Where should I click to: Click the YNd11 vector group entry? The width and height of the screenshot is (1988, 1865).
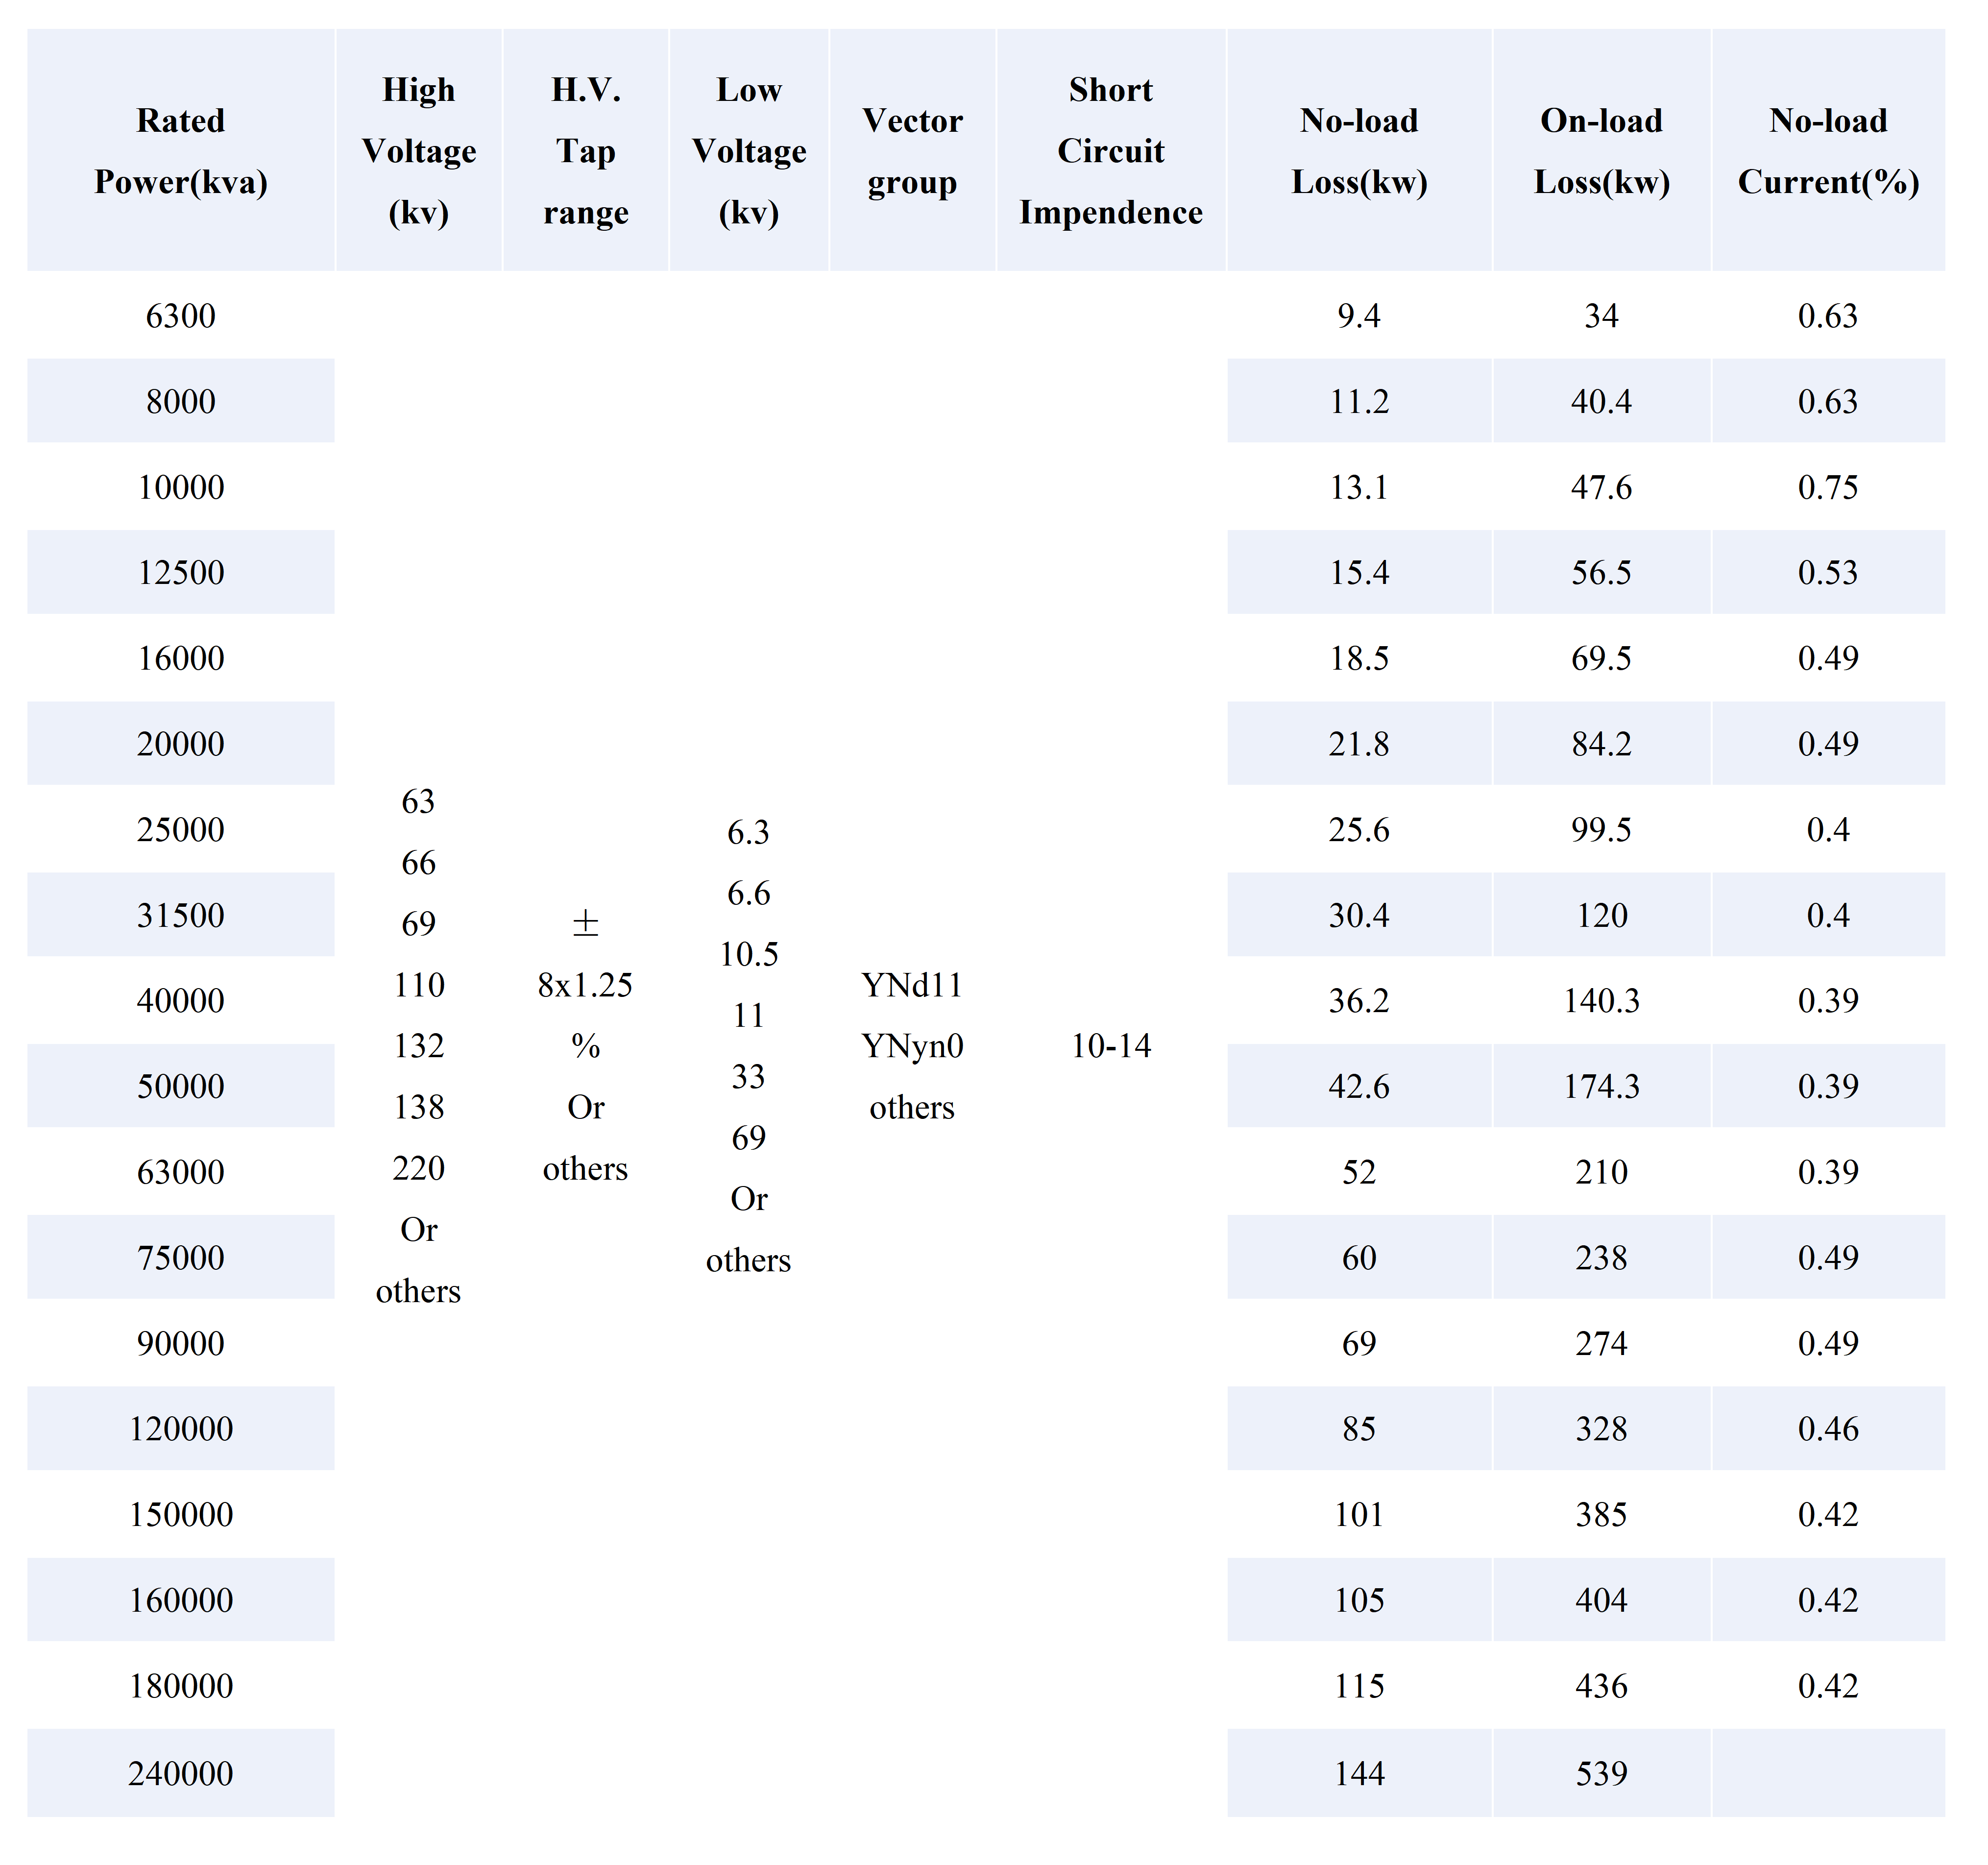pyautogui.click(x=913, y=985)
